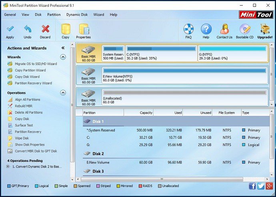Open the Dynamic Disk menu

tap(77, 15)
